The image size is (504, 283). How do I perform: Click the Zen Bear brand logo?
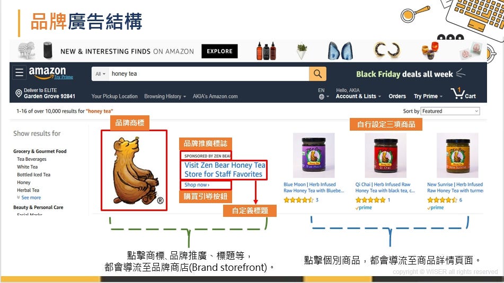(x=134, y=170)
